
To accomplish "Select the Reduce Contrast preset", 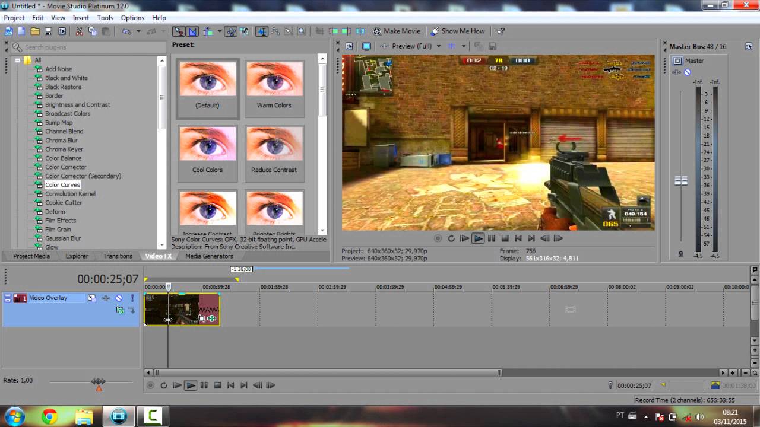I will [274, 152].
